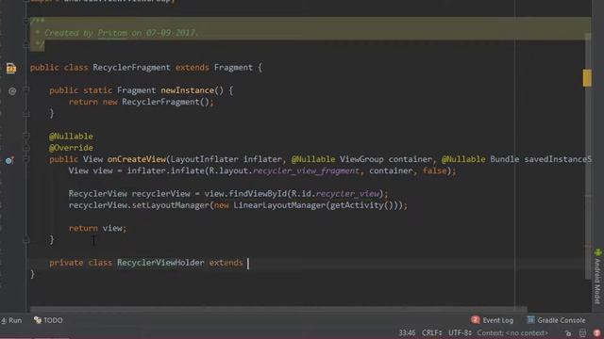Click the @Nullable annotation above @Override
The image size is (604, 339).
coord(71,136)
